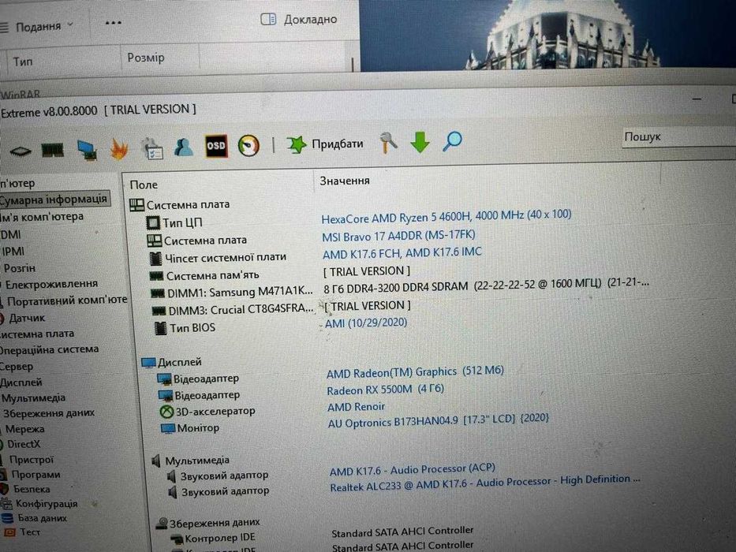Screen dimensions: 736x552
Task: Open the Radeon RX 5500M link
Action: point(385,390)
